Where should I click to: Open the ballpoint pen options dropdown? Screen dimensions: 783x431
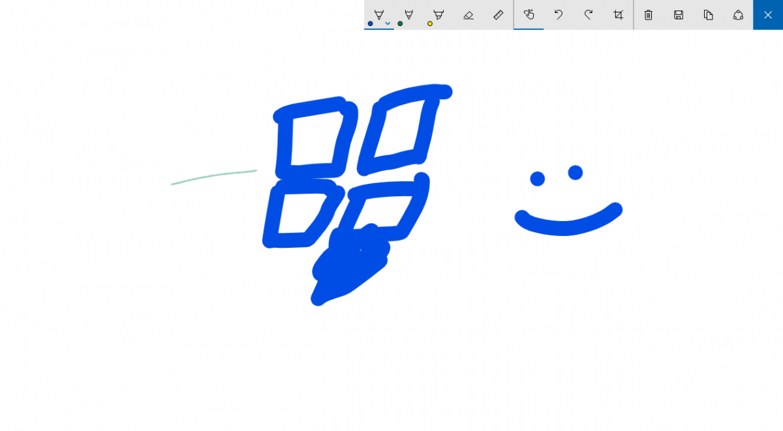[x=387, y=22]
